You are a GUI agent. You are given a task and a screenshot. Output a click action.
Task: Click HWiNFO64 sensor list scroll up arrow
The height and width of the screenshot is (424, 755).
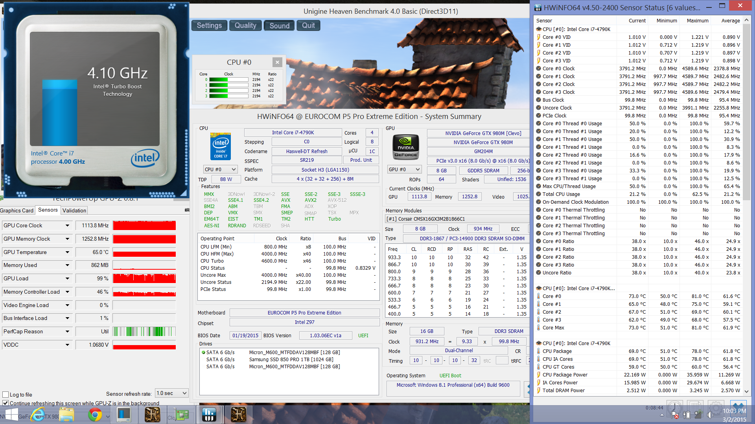(746, 20)
